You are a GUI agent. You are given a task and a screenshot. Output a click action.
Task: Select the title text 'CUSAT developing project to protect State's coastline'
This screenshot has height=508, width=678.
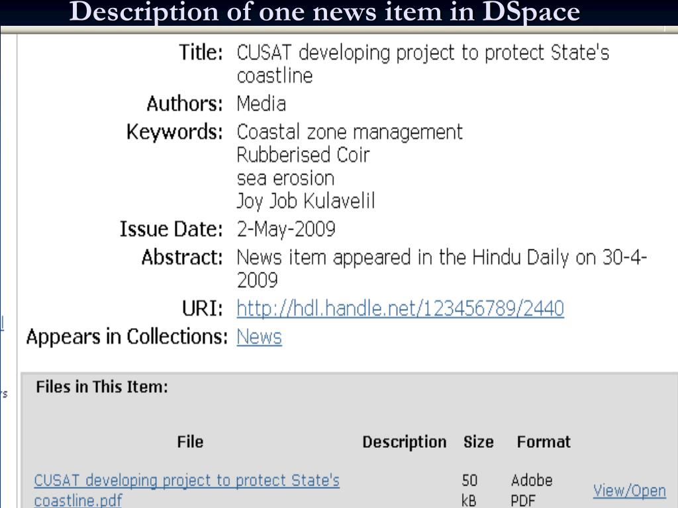422,64
